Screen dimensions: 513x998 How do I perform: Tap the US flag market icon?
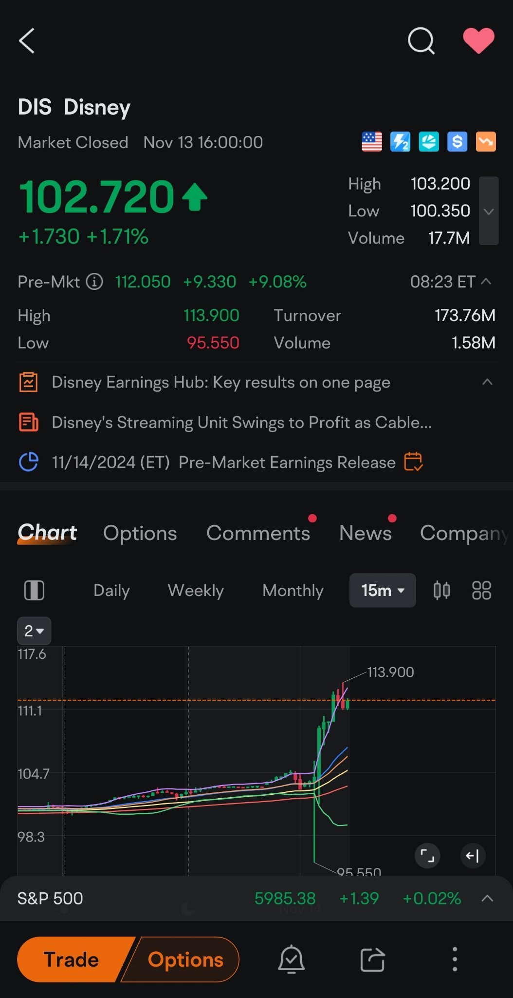[372, 142]
